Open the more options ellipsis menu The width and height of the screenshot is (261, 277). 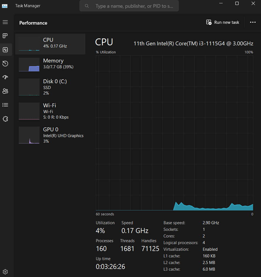pyautogui.click(x=253, y=22)
